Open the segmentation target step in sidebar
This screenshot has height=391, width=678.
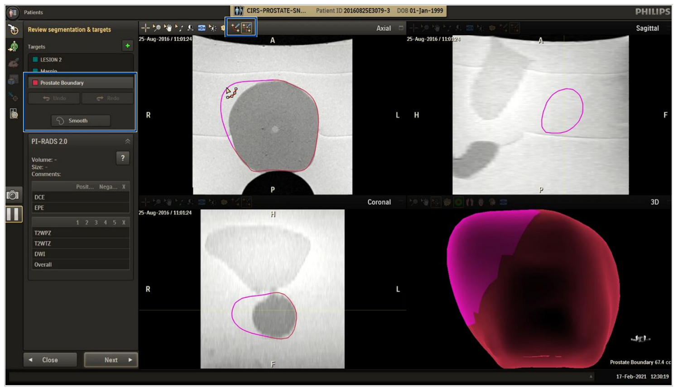(x=14, y=30)
